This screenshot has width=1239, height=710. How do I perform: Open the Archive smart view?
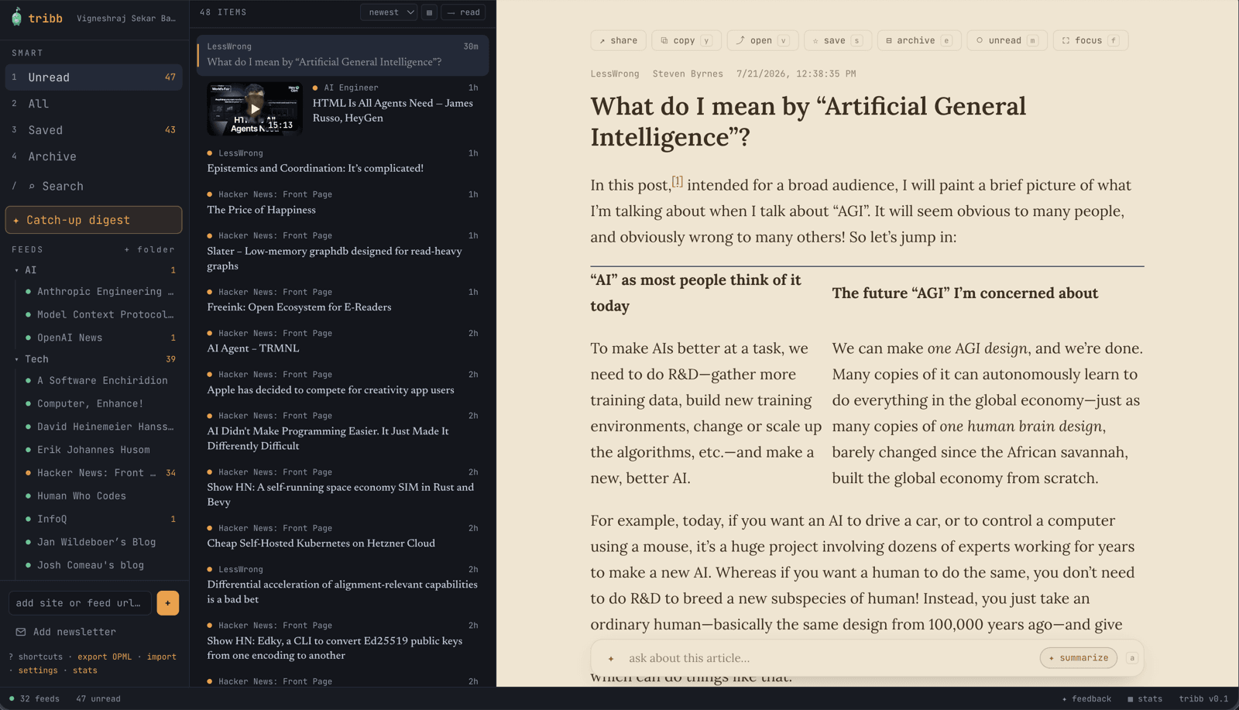94,156
